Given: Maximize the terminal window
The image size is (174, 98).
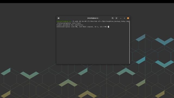Looking at the screenshot, I should [125, 18].
